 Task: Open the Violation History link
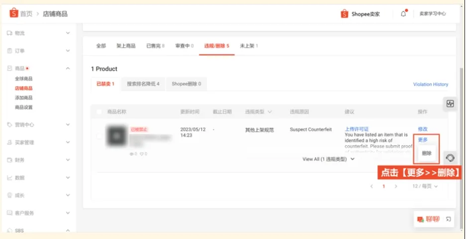[430, 84]
